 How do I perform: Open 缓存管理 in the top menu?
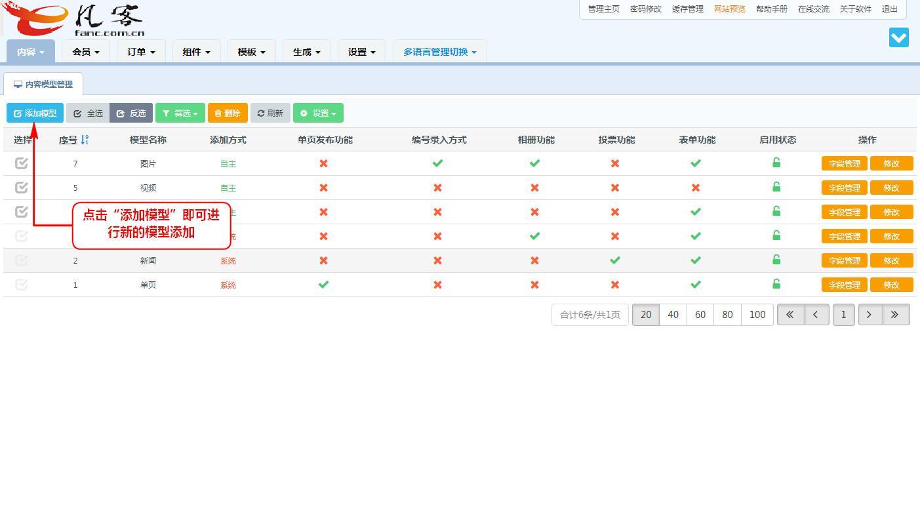click(687, 9)
